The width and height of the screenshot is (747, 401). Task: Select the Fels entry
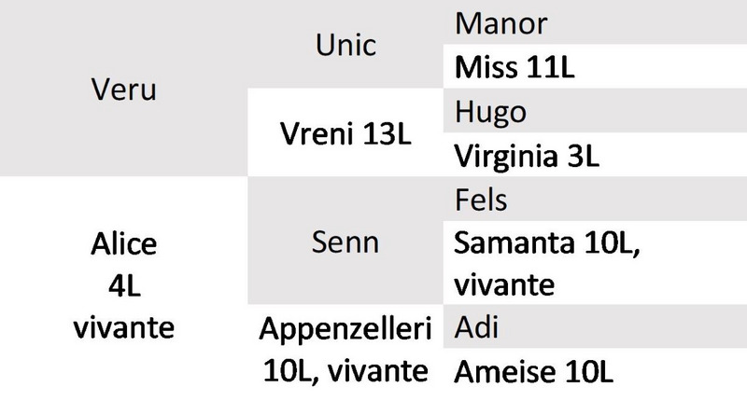pyautogui.click(x=595, y=199)
